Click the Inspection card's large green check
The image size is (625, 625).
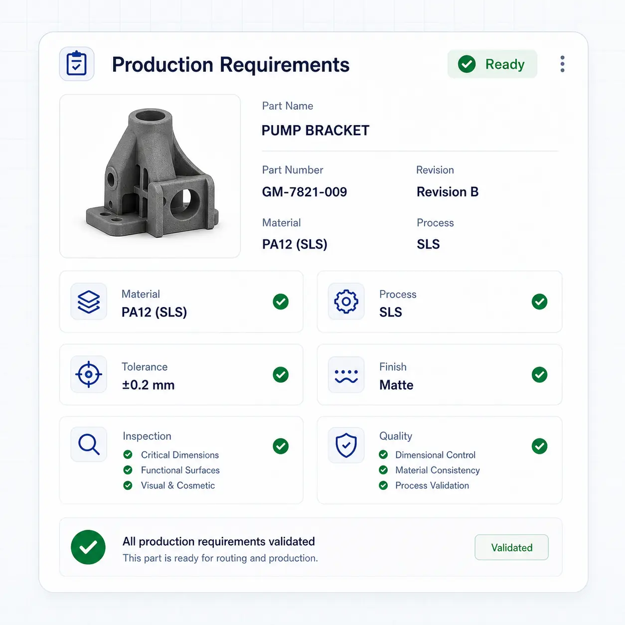(x=281, y=446)
